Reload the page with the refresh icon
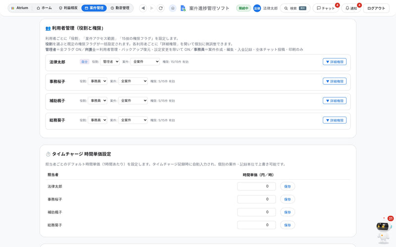Viewport: 396px width, 247px height. (160, 8)
